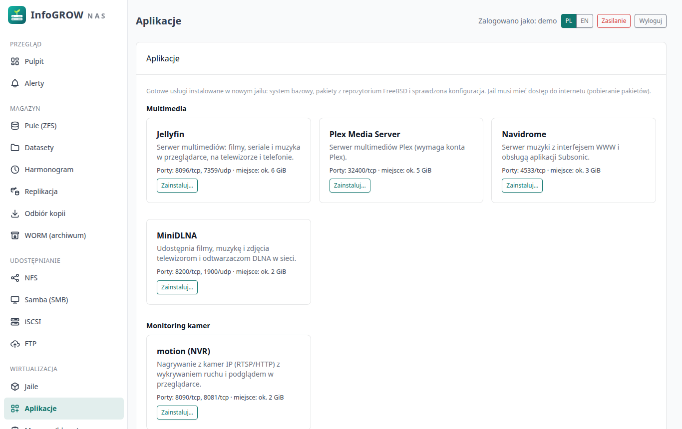Open the Jaile cube icon
The height and width of the screenshot is (429, 682).
tap(15, 387)
